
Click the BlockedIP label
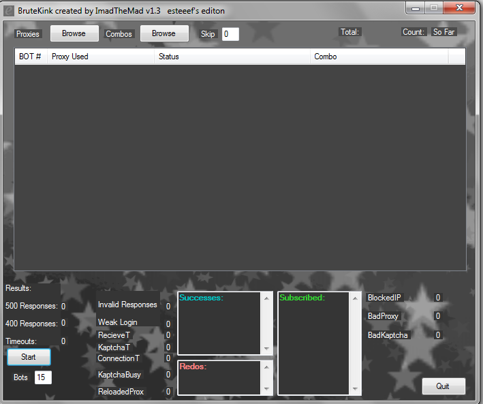tap(384, 297)
